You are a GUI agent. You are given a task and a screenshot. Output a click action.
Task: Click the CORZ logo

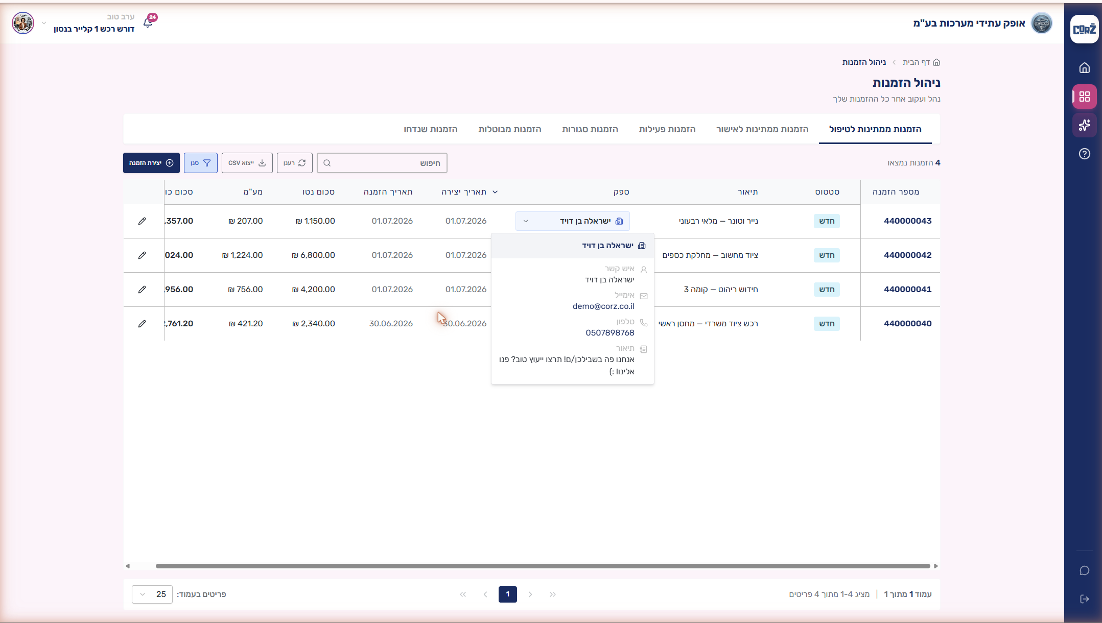pyautogui.click(x=1084, y=29)
